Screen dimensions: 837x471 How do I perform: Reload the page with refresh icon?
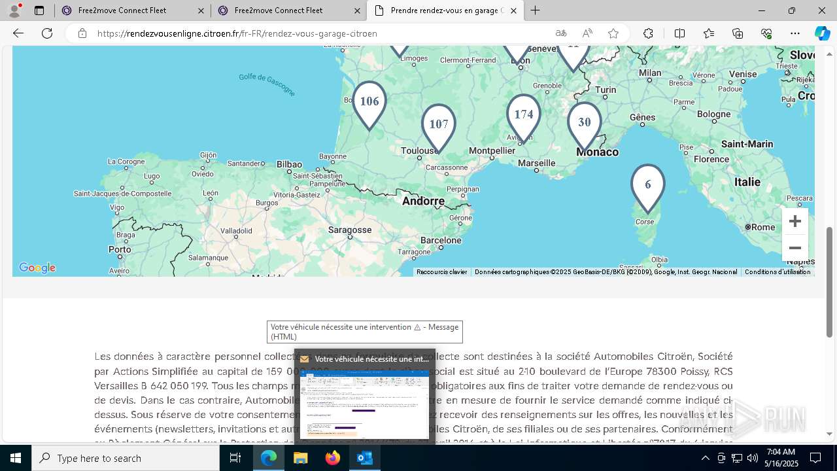(x=47, y=33)
